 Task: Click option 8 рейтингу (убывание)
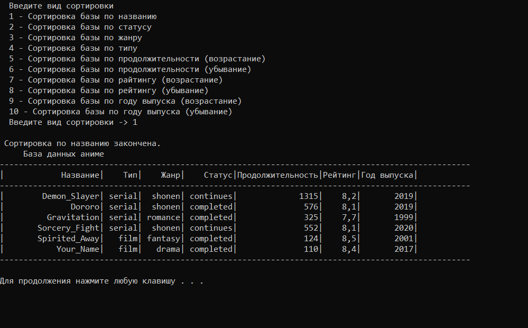(108, 90)
